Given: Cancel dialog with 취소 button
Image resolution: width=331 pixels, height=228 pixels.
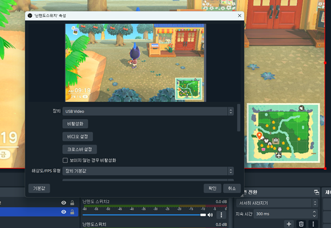Looking at the screenshot, I should [232, 188].
